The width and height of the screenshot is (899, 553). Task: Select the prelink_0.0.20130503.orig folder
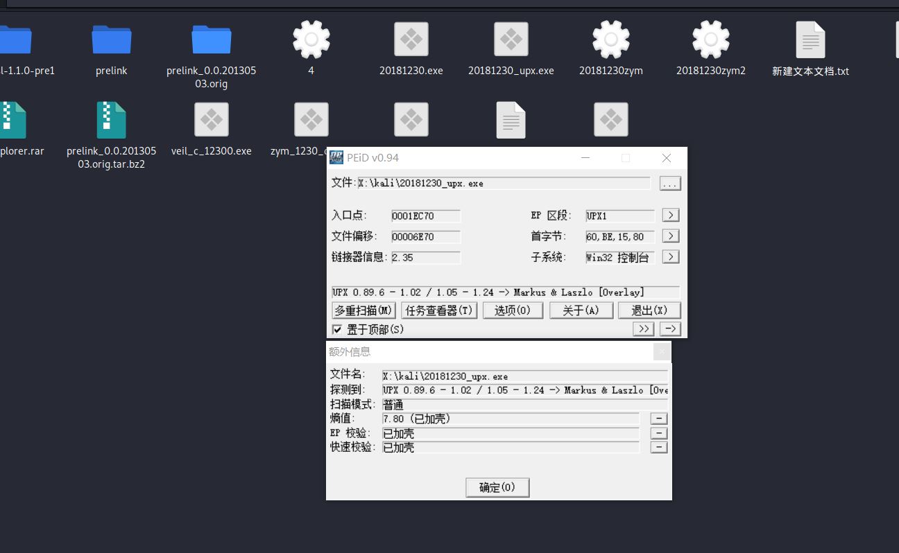pos(211,39)
